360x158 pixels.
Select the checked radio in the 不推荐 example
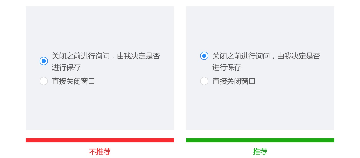(x=44, y=61)
